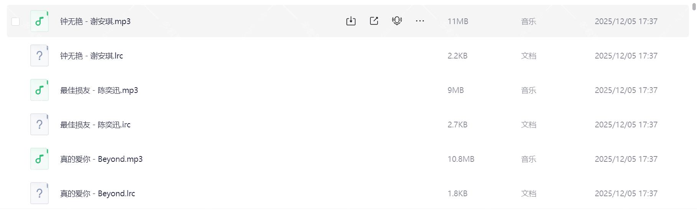Share the 钟无艳 - 谢安琪.mp3 file
This screenshot has height=210, width=697.
374,21
